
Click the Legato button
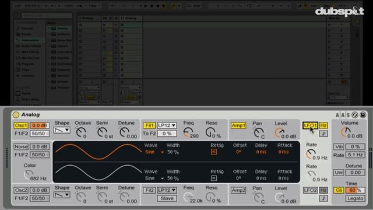[355, 198]
